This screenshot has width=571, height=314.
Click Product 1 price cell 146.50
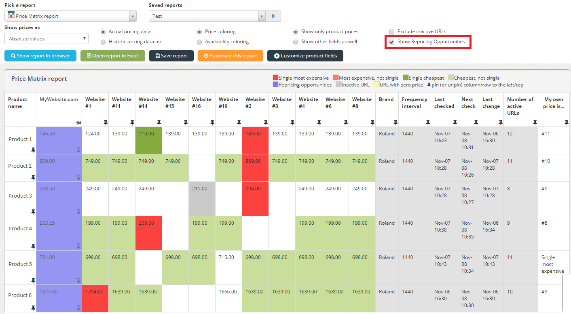(x=59, y=140)
